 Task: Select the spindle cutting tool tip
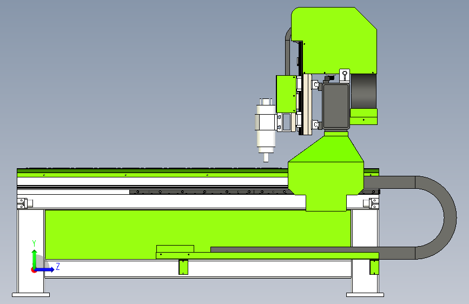pyautogui.click(x=266, y=157)
